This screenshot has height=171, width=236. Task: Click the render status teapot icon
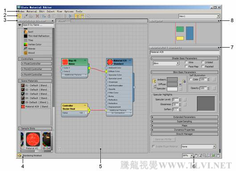tap(20, 155)
